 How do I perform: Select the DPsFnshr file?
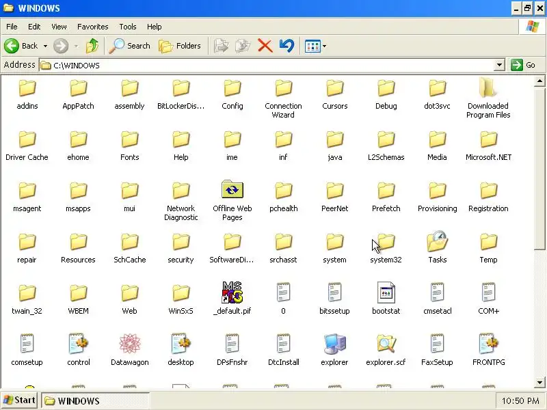click(232, 350)
